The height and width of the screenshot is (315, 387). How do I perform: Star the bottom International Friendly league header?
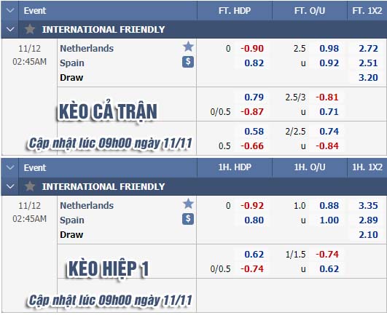pos(30,186)
